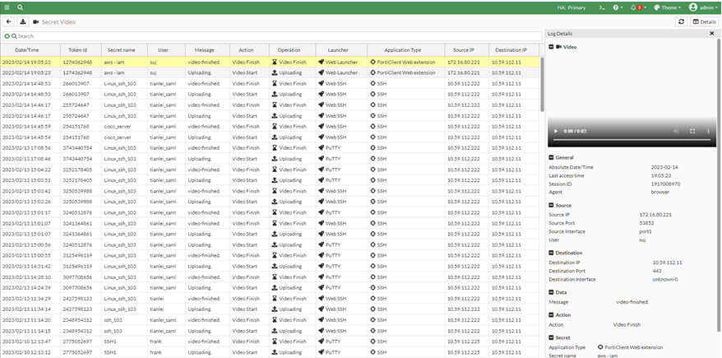Collapse the Video section
Image resolution: width=722 pixels, height=358 pixels.
click(551, 47)
